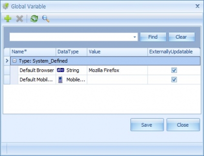
Task: Click the Find button
Action: [x=153, y=37]
